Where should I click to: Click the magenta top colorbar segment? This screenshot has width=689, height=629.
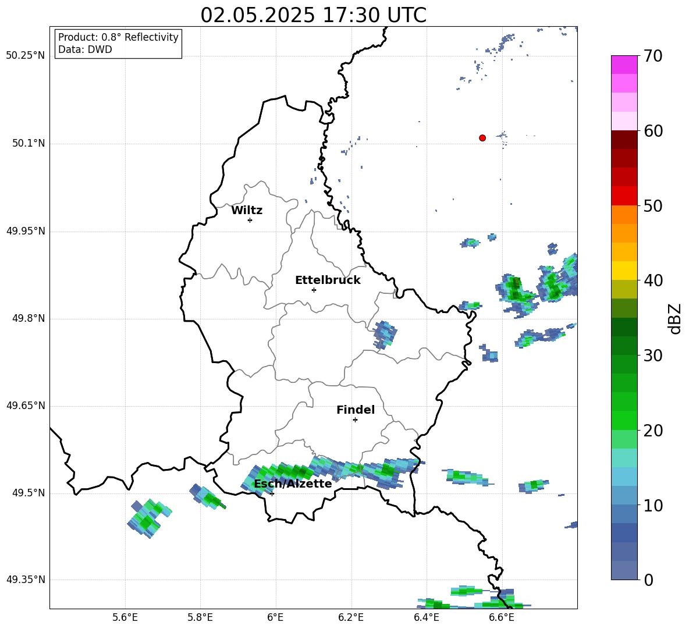click(624, 65)
